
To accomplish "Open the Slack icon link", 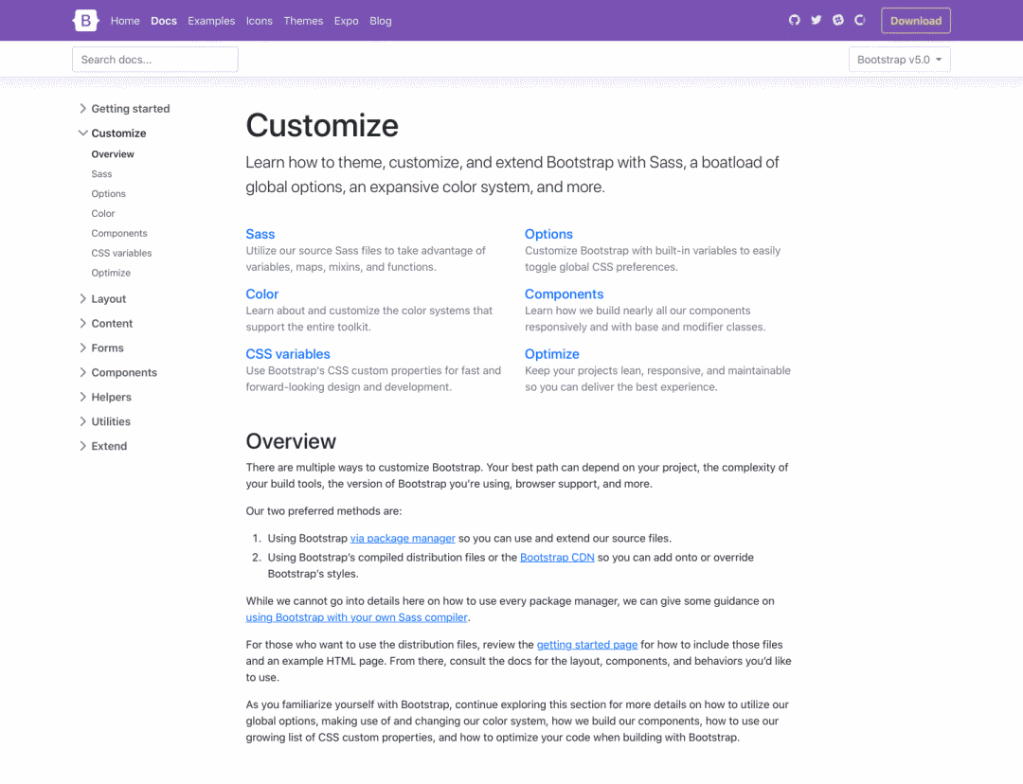I will pyautogui.click(x=838, y=20).
